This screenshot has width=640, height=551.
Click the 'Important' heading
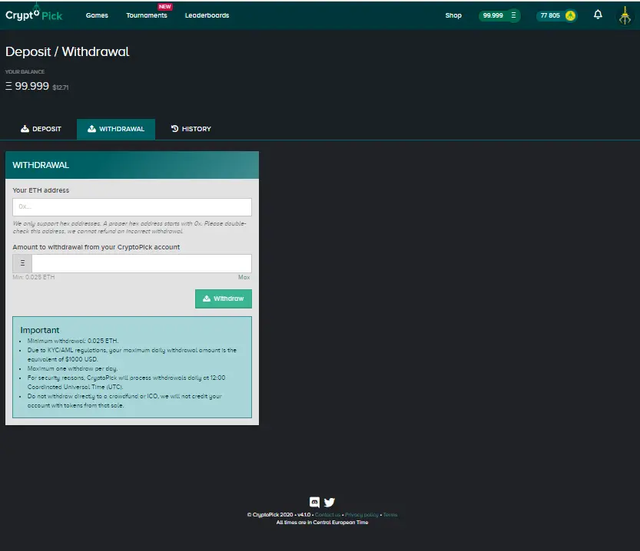pyautogui.click(x=40, y=330)
